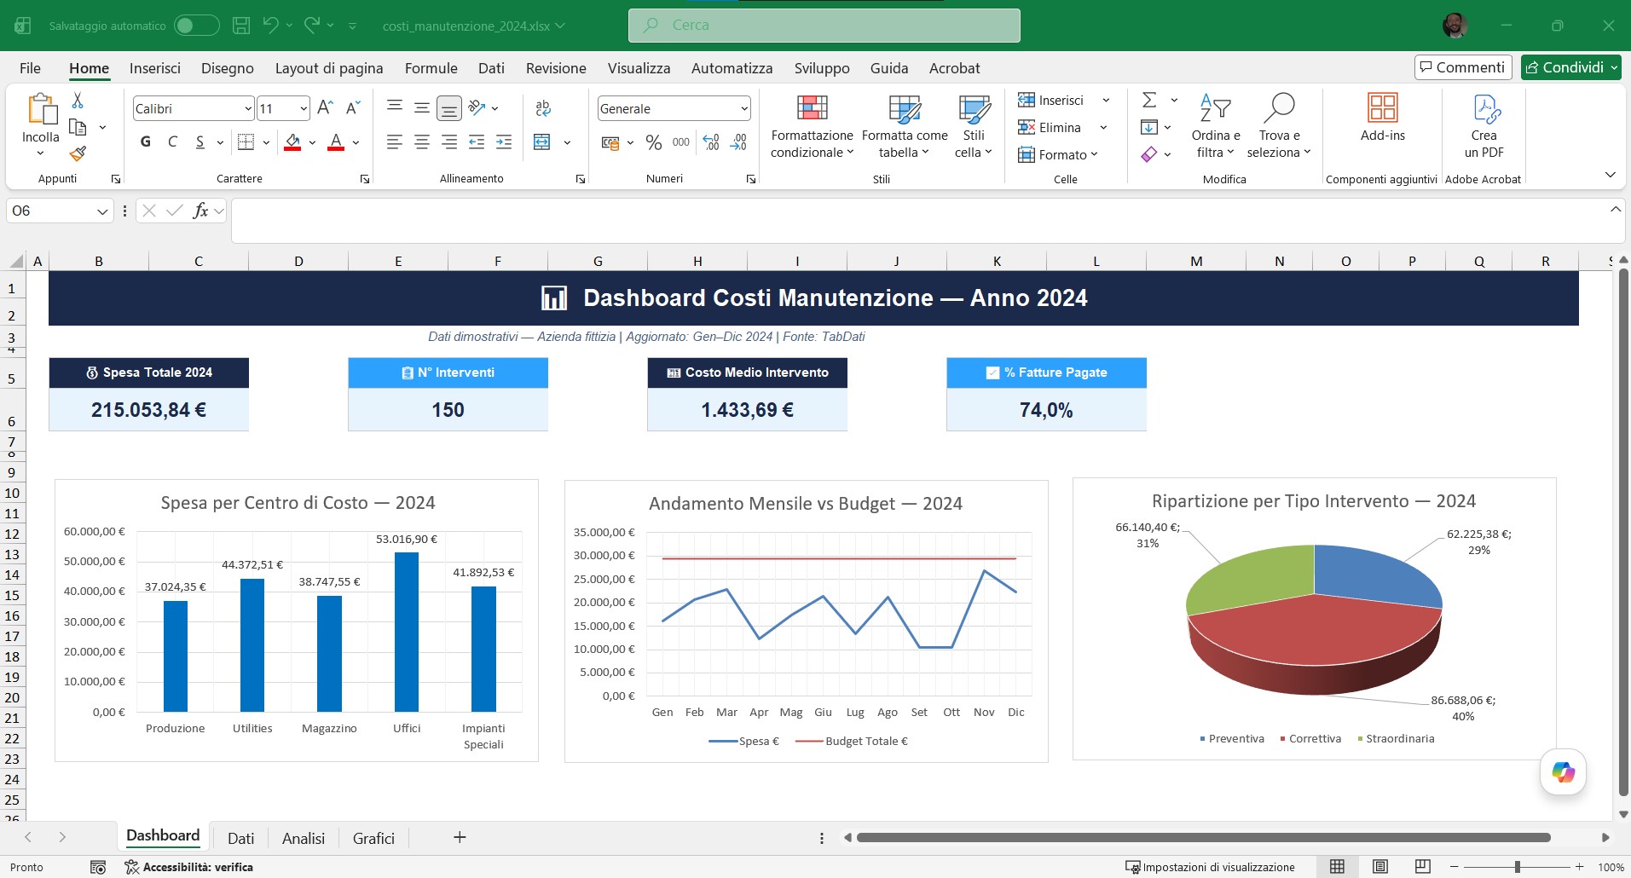
Task: Click the Save disk icon in title bar
Action: (241, 26)
